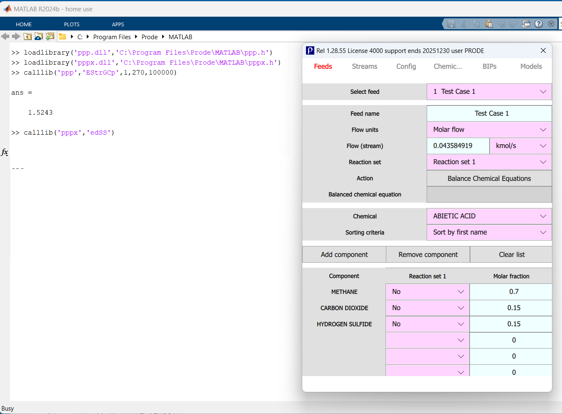Close the Prode properties dialog
The image size is (562, 414).
[x=543, y=50]
